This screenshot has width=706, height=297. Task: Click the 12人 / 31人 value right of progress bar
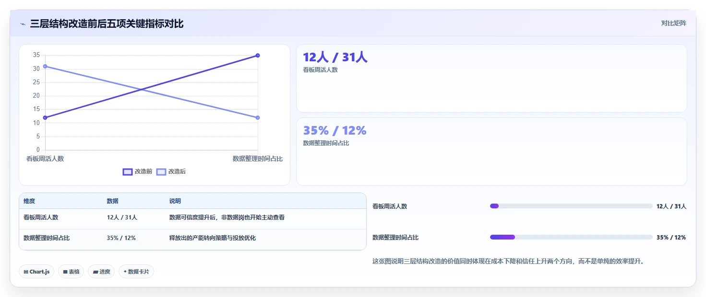[x=671, y=206]
